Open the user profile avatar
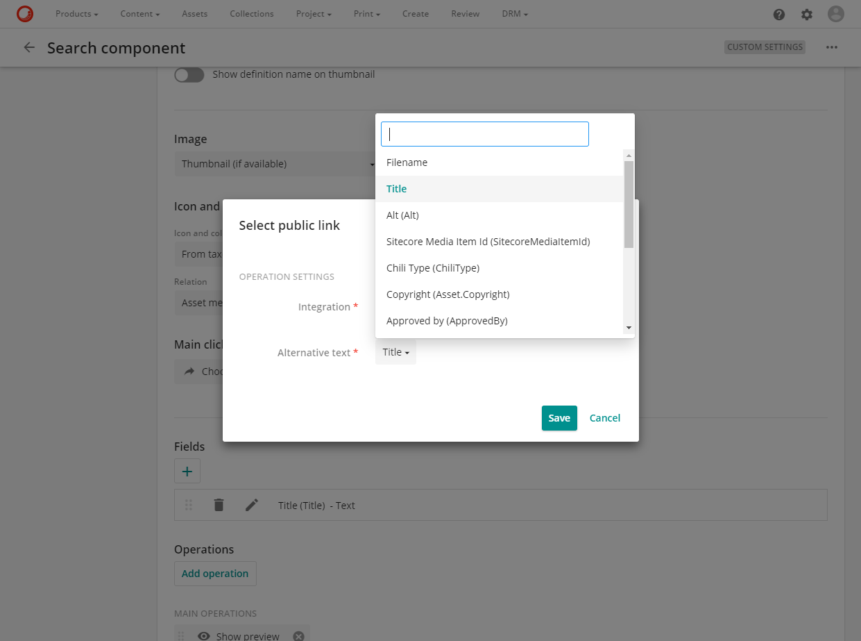This screenshot has width=861, height=641. (x=835, y=13)
